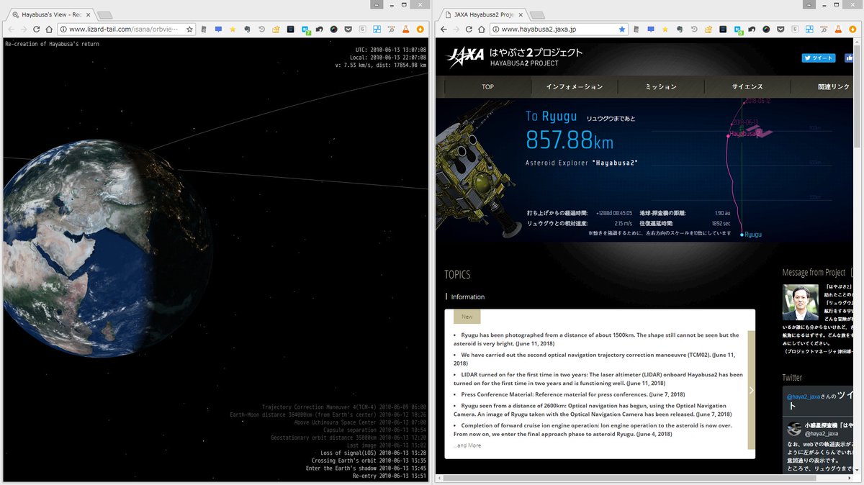Open Pocket extension in left browser window
The height and width of the screenshot is (485, 864).
(348, 30)
